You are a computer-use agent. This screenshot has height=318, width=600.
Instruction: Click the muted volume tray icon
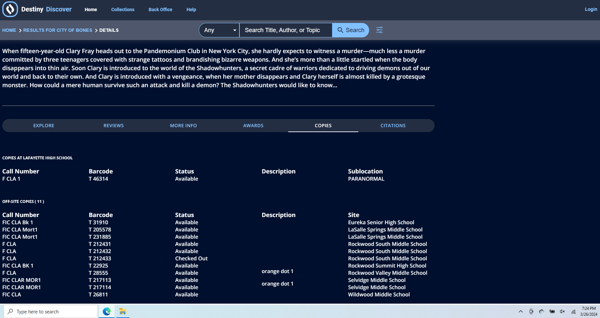[x=562, y=311]
